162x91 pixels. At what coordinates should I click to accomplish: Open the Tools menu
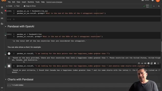[37, 2]
